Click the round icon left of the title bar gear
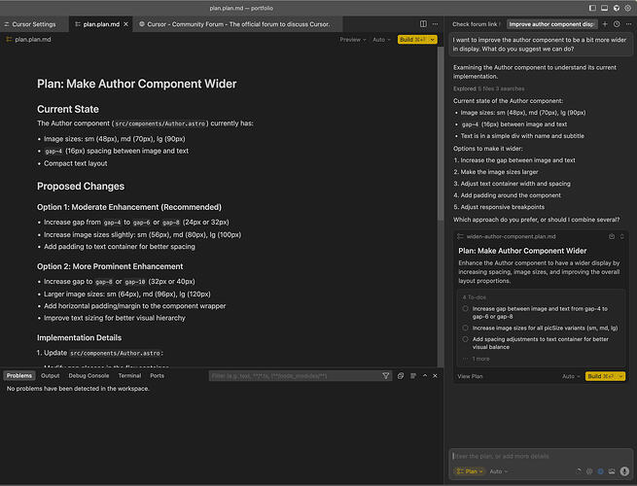 coord(617,8)
